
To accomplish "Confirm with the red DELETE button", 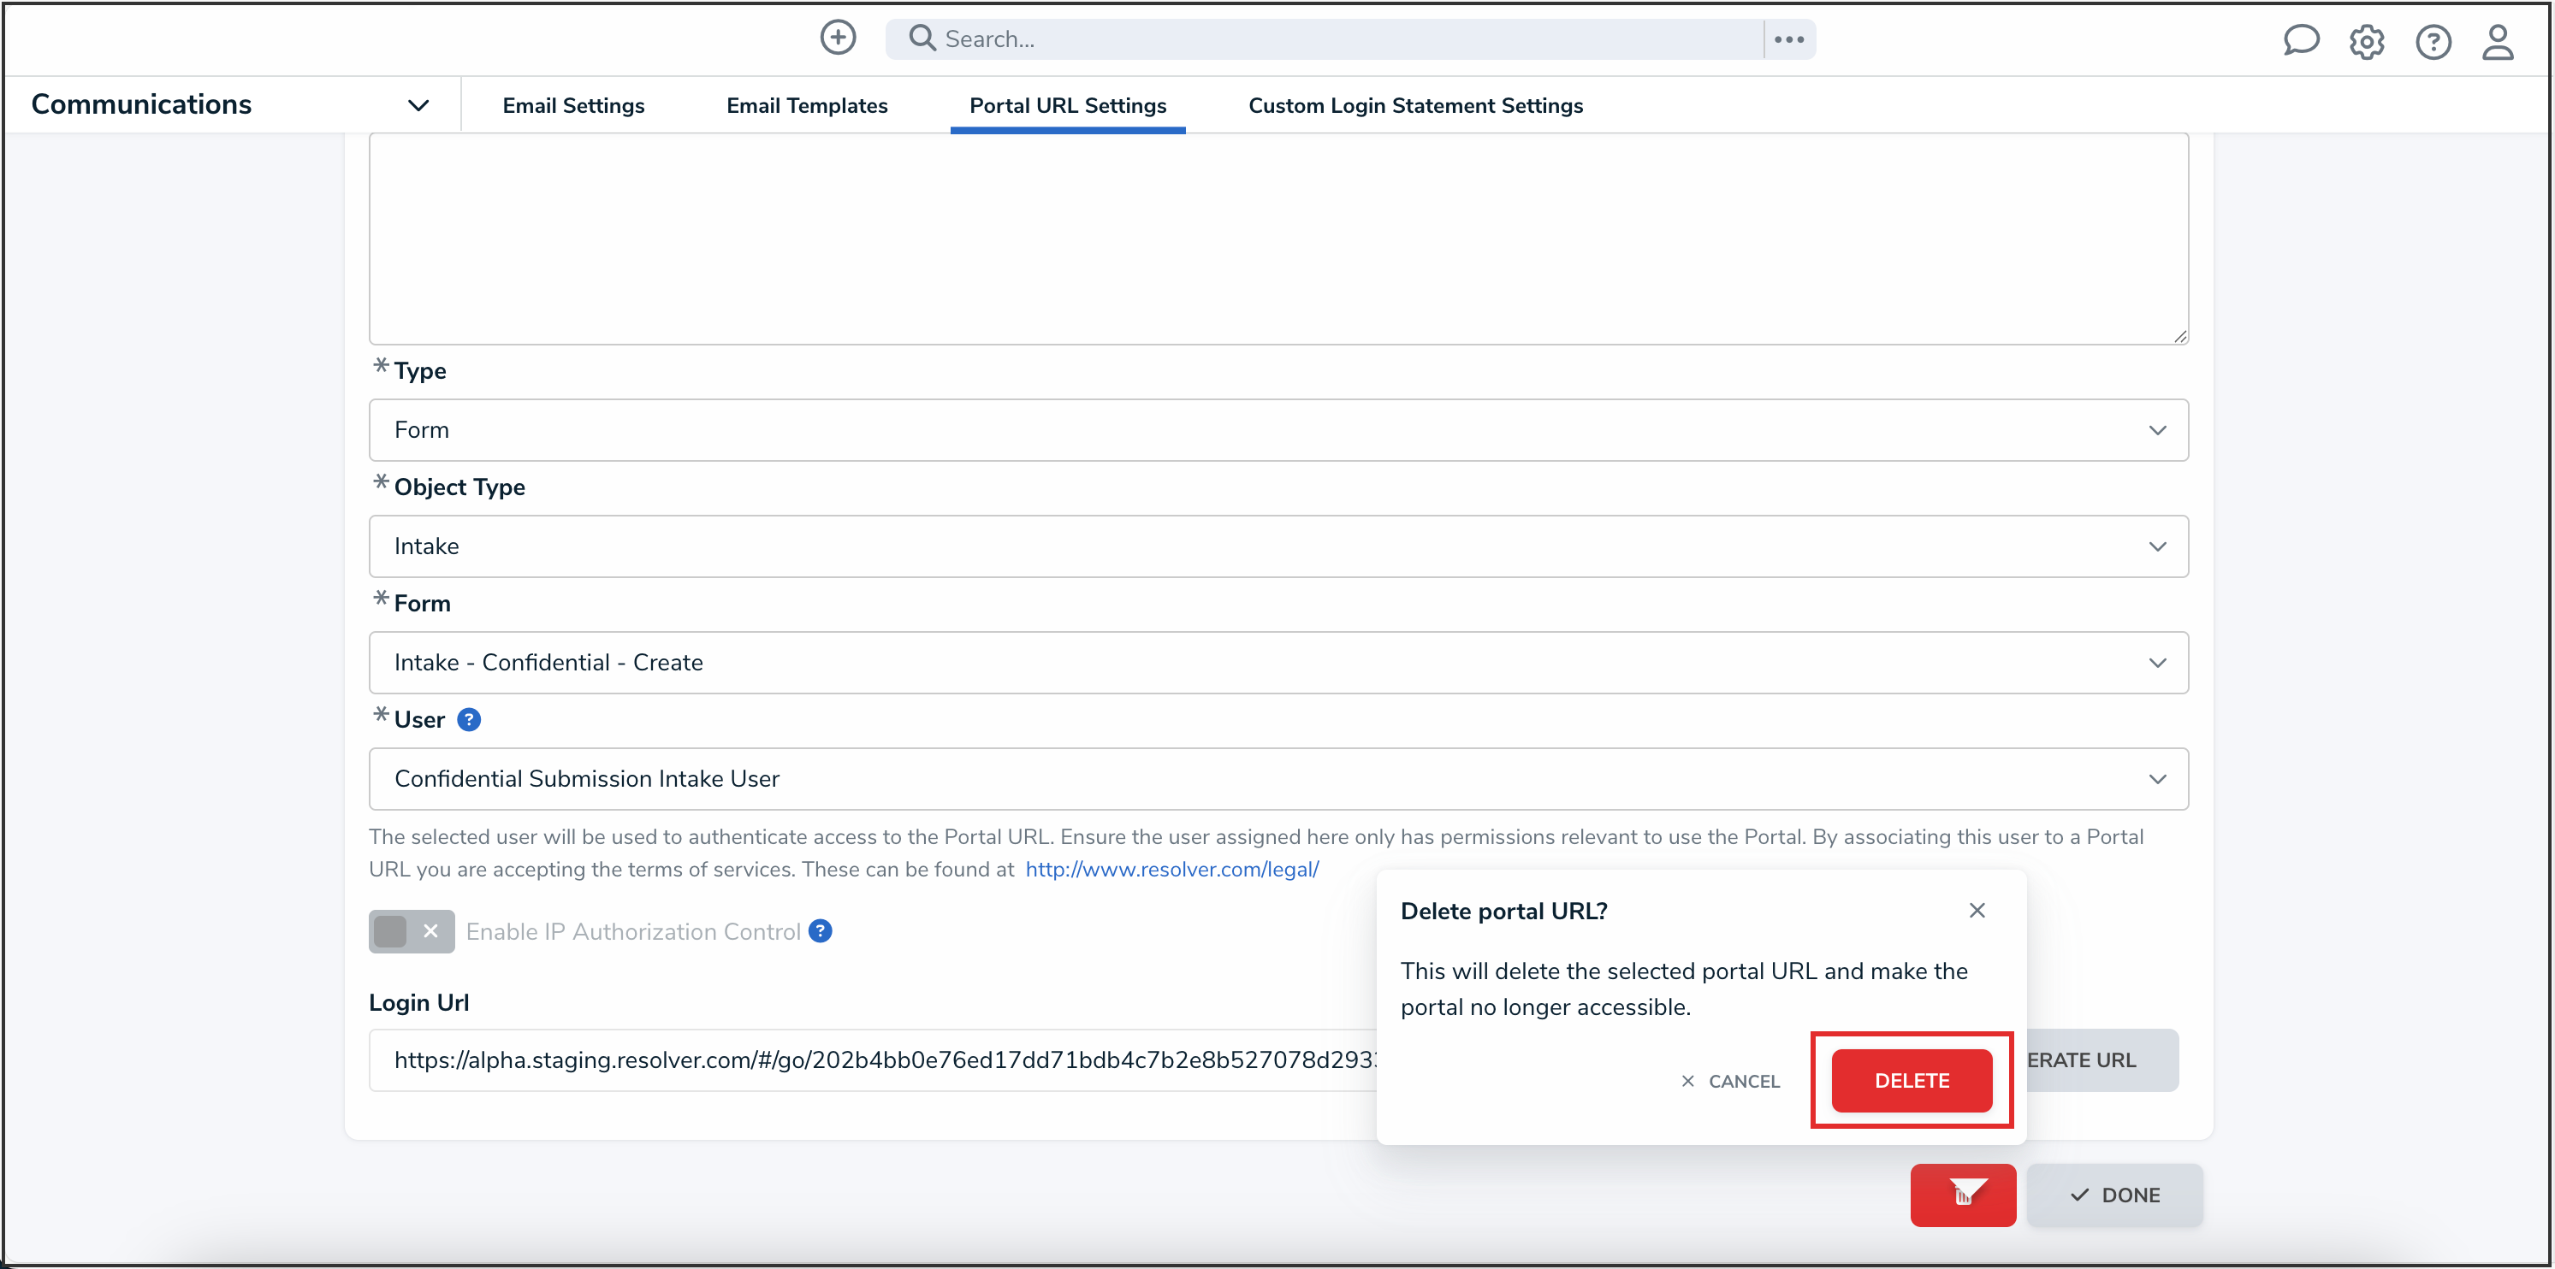I will 1911,1080.
